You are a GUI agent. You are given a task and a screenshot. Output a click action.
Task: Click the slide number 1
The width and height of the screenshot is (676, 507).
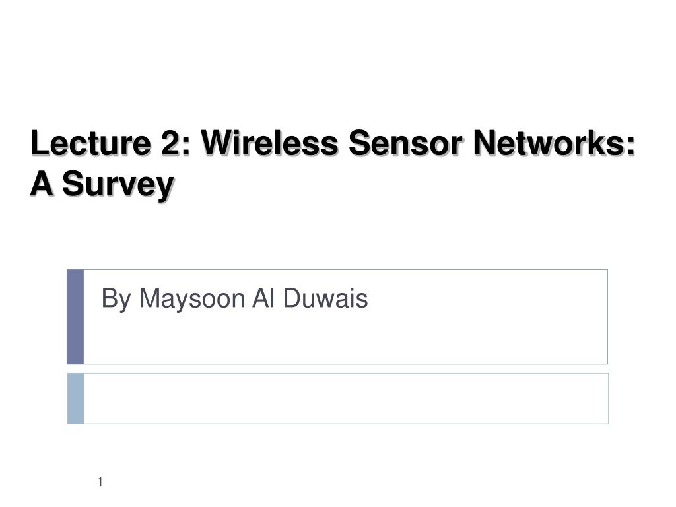pos(100,481)
